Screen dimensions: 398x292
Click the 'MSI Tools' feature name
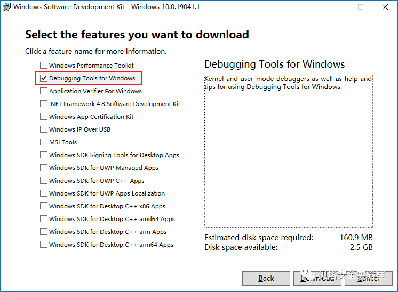click(63, 142)
